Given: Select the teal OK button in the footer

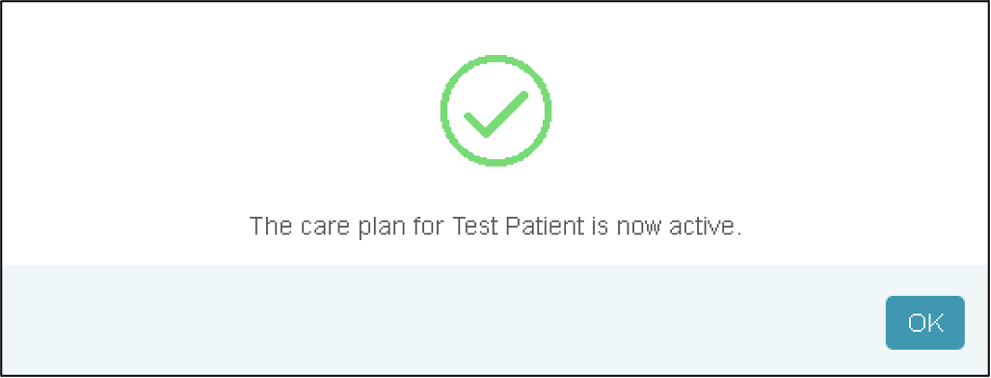Looking at the screenshot, I should point(924,322).
